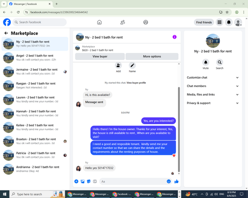Click the "Yes, are you interested?" message
This screenshot has height=198, width=248.
click(159, 121)
